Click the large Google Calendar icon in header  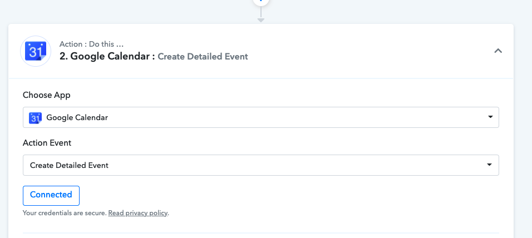tap(36, 51)
